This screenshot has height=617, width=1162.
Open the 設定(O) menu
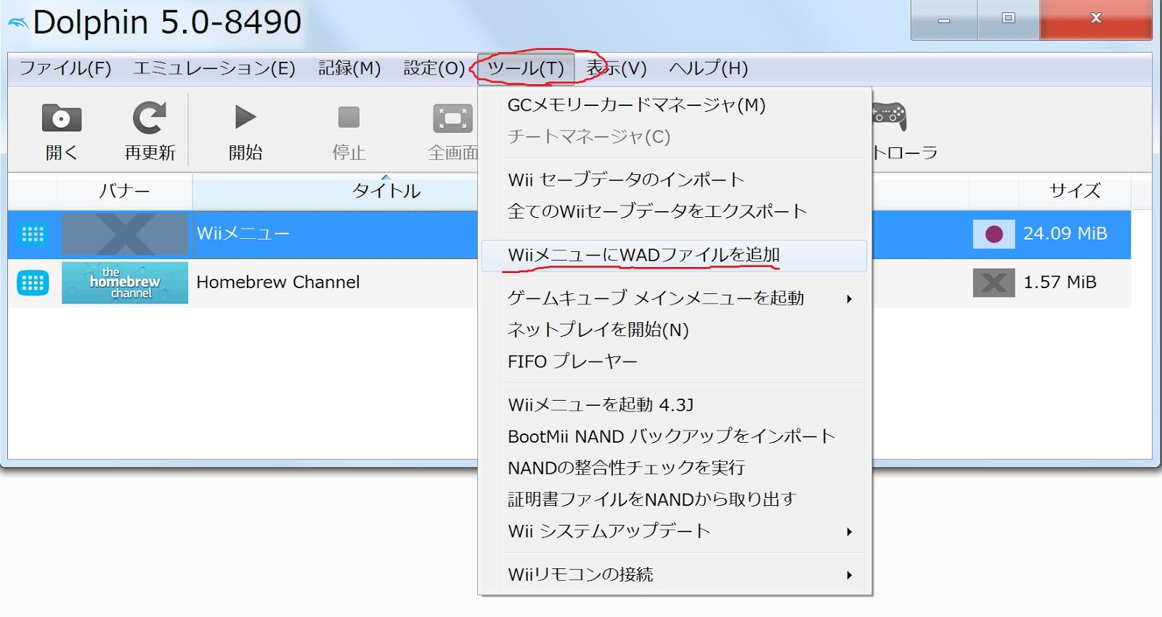434,68
